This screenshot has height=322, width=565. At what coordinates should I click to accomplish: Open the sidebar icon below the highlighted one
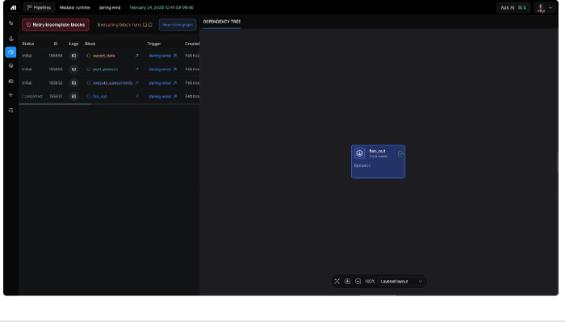[x=10, y=65]
